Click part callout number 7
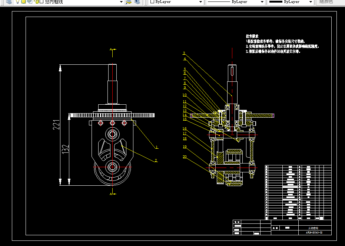Viewport: 345px width, 246px height. point(185,78)
